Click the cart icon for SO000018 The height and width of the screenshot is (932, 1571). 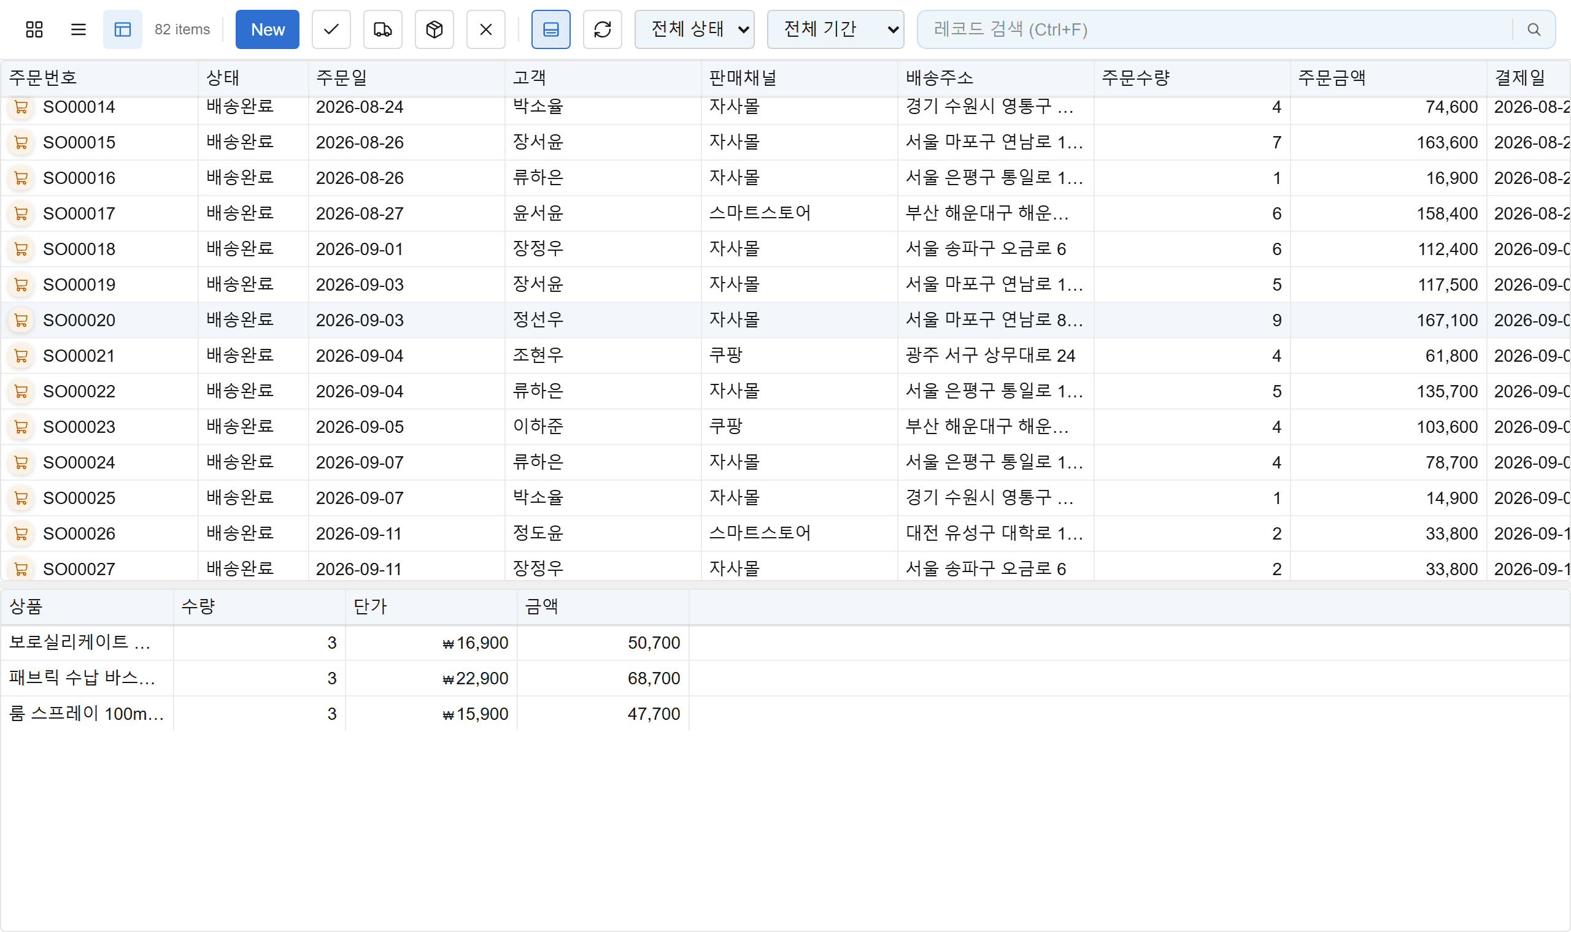(x=21, y=250)
